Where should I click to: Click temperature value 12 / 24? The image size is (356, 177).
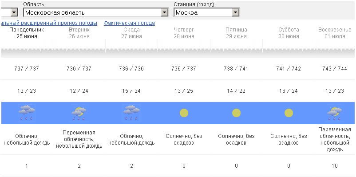(79, 91)
